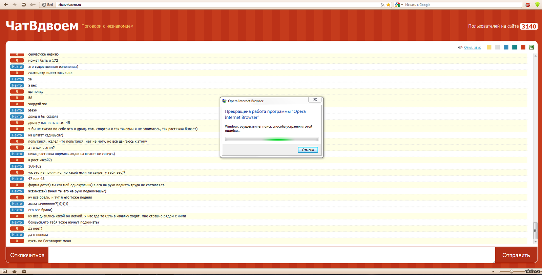The height and width of the screenshot is (275, 542).
Task: Click message 'сантиметр имеет значение'
Action: pos(50,73)
